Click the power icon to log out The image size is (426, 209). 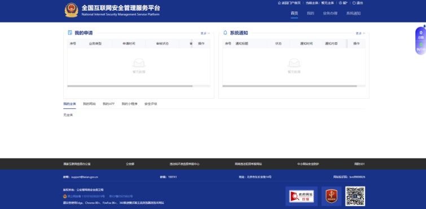pyautogui.click(x=354, y=3)
